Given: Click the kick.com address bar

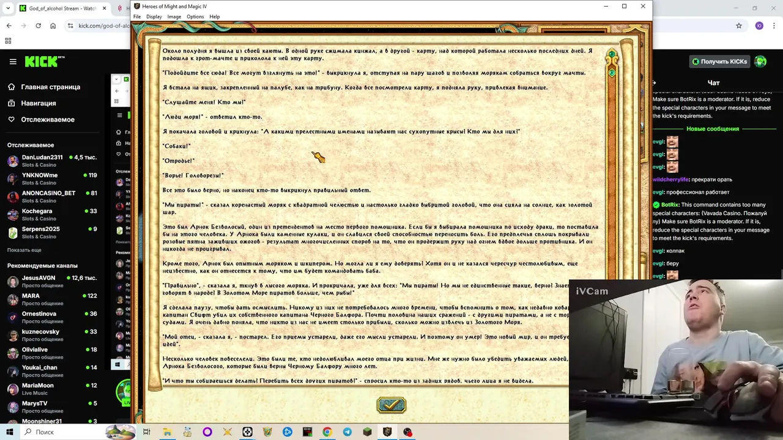Looking at the screenshot, I should pos(104,26).
